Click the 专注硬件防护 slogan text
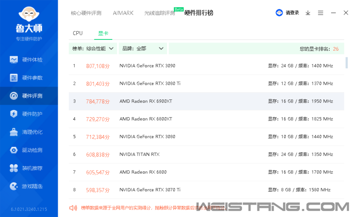355x217 pixels. 29,39
